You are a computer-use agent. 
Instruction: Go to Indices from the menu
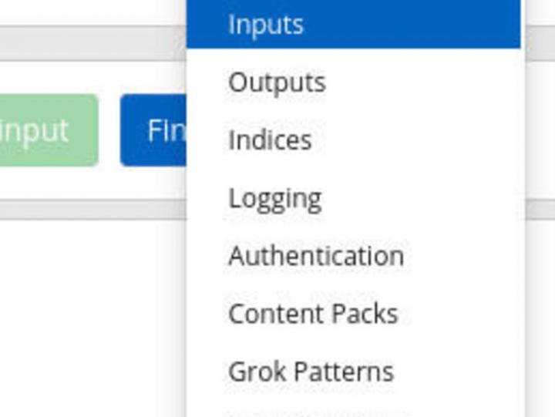pyautogui.click(x=270, y=140)
